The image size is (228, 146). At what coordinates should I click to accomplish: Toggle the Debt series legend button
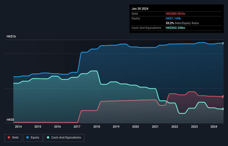tap(13, 138)
